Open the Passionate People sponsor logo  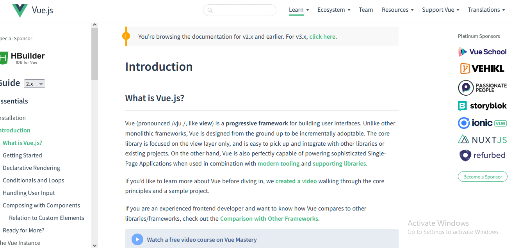pos(482,87)
